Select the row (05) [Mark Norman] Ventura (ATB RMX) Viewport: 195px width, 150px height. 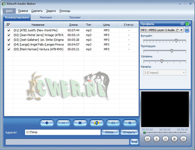pyautogui.click(x=71, y=49)
